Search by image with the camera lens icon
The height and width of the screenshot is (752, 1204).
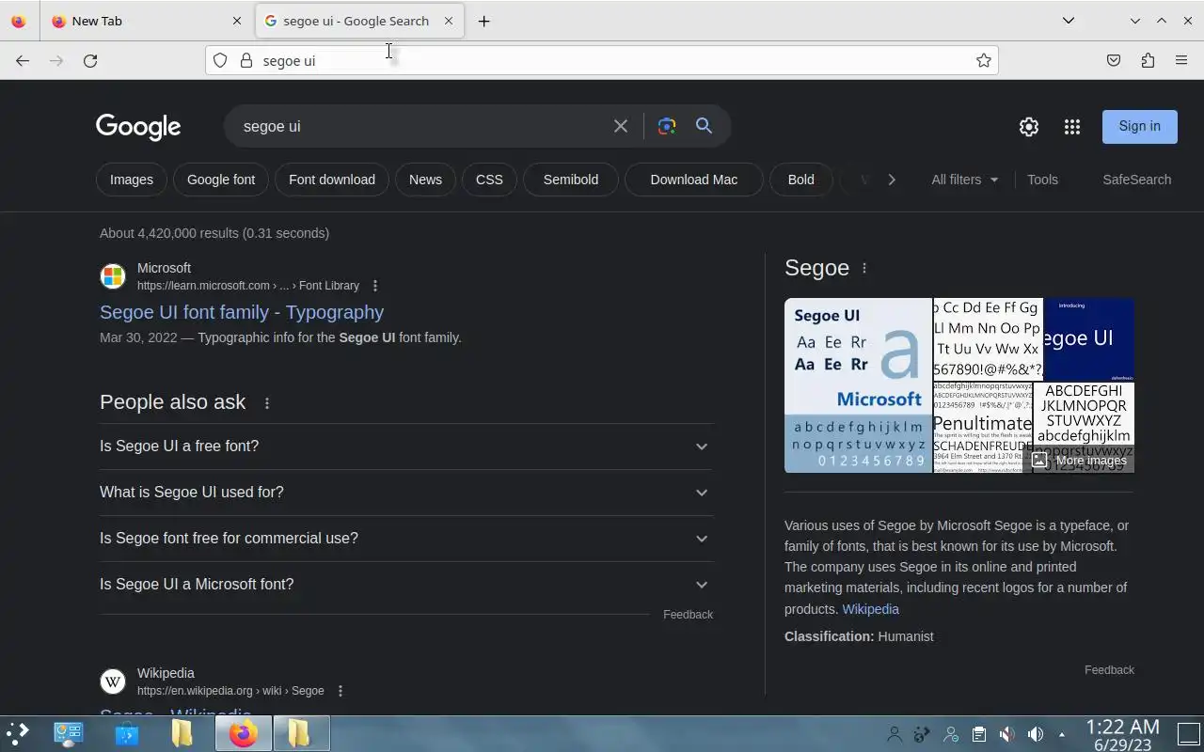[x=667, y=126]
